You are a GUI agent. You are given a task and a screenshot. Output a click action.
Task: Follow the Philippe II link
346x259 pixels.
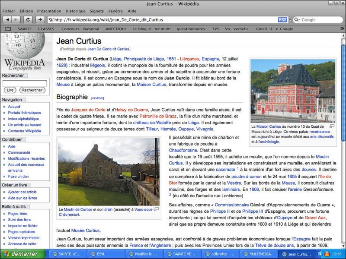[x=220, y=211]
